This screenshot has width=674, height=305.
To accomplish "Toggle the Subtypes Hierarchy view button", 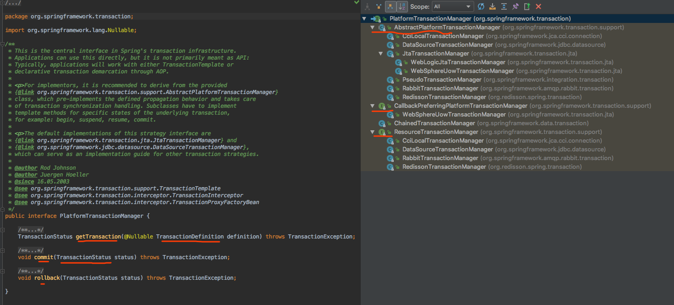I will (x=390, y=6).
